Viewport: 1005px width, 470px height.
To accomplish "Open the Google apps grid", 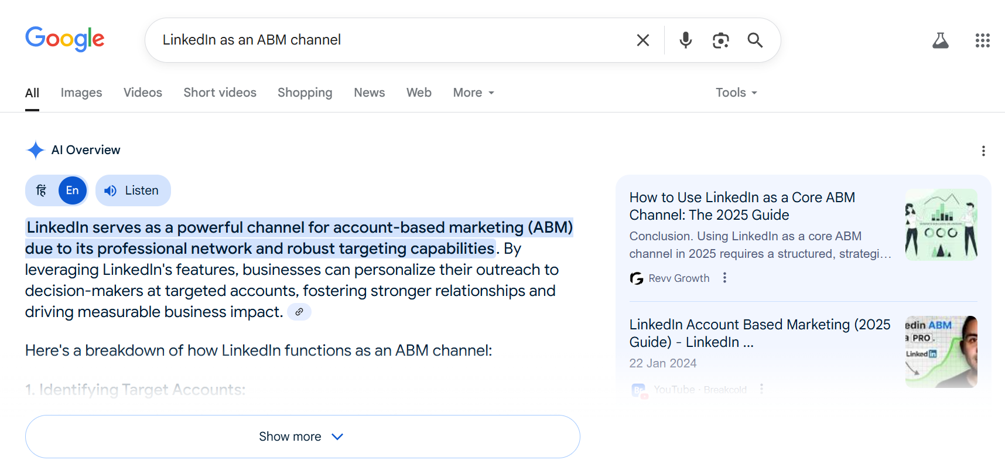I will coord(983,40).
